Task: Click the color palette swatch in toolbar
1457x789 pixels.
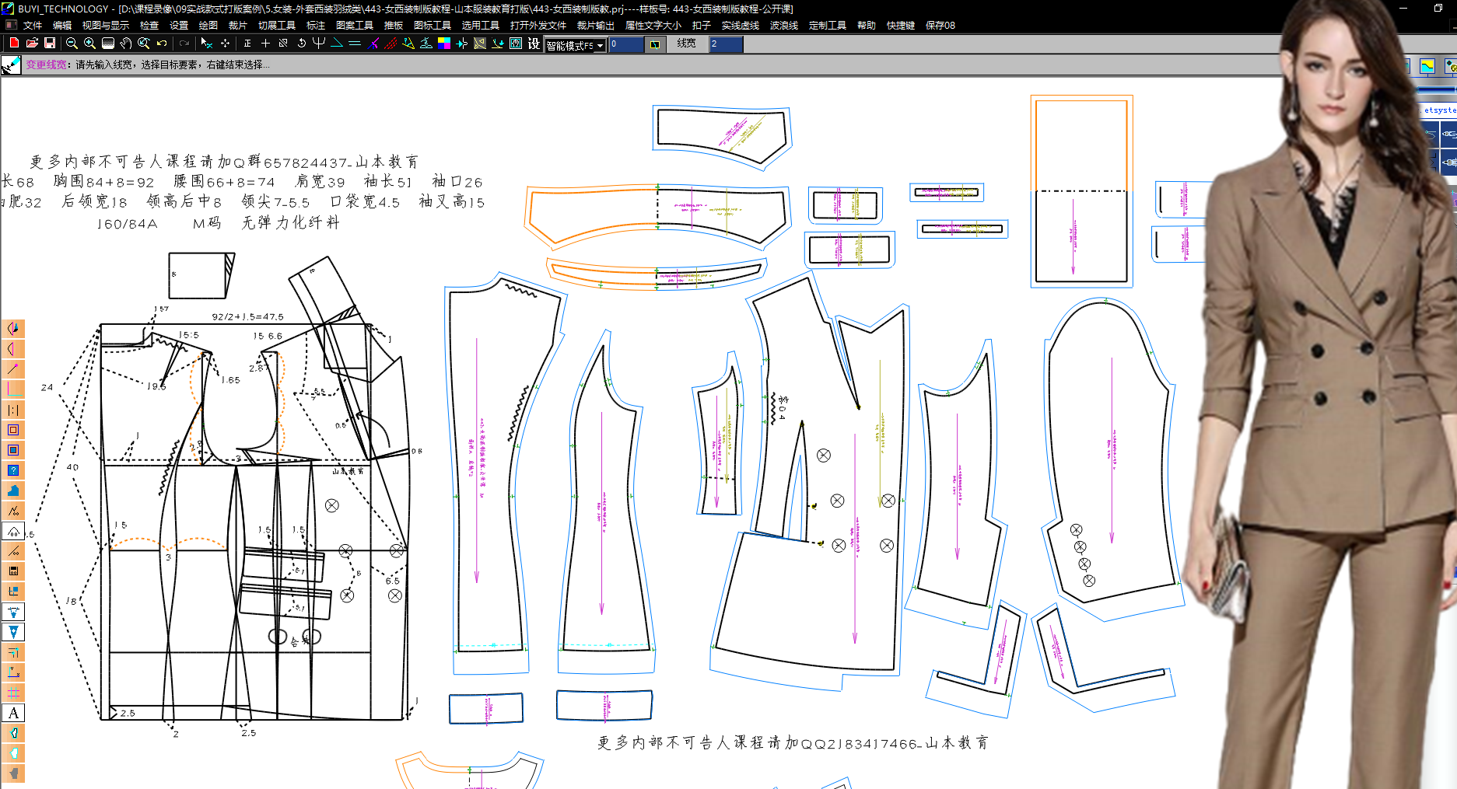Action: [x=444, y=44]
